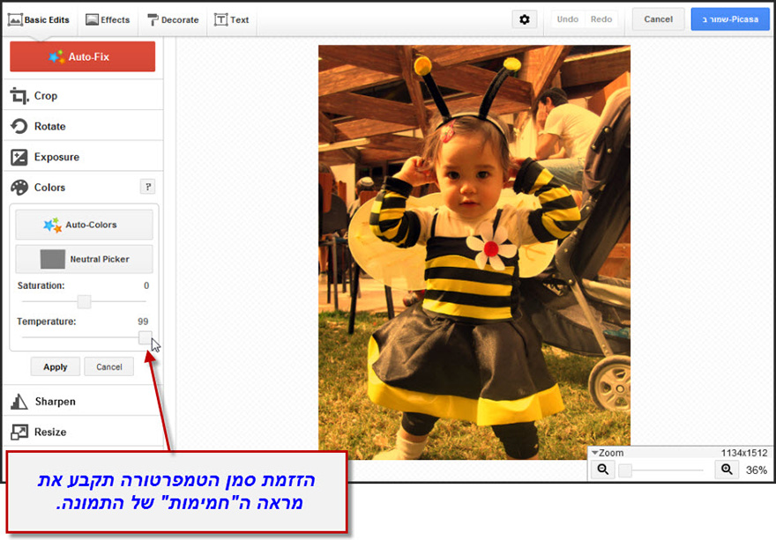Run Auto-Fix on the photo
This screenshot has height=540, width=776.
82,55
